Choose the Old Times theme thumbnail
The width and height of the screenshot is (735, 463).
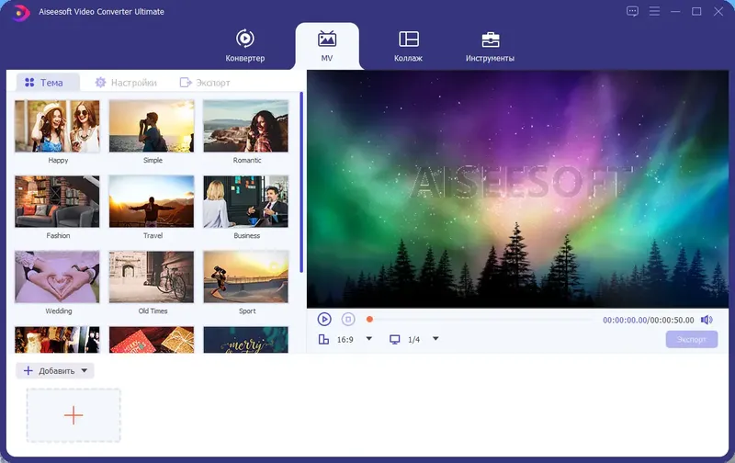pyautogui.click(x=152, y=277)
